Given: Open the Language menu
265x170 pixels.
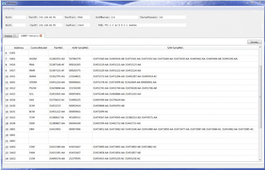Looking at the screenshot, I should pos(9,8).
